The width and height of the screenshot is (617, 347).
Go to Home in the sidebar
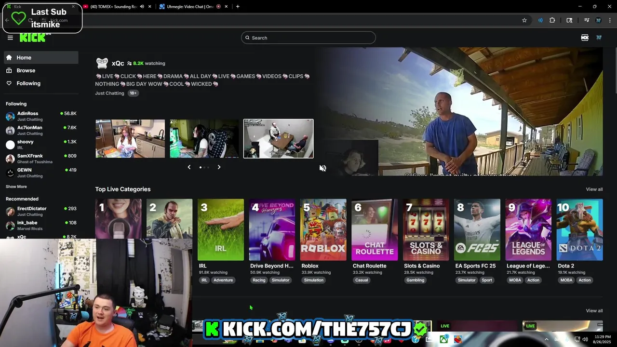[41, 57]
